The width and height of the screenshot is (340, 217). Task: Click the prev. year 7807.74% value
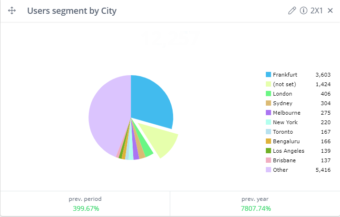click(x=256, y=208)
